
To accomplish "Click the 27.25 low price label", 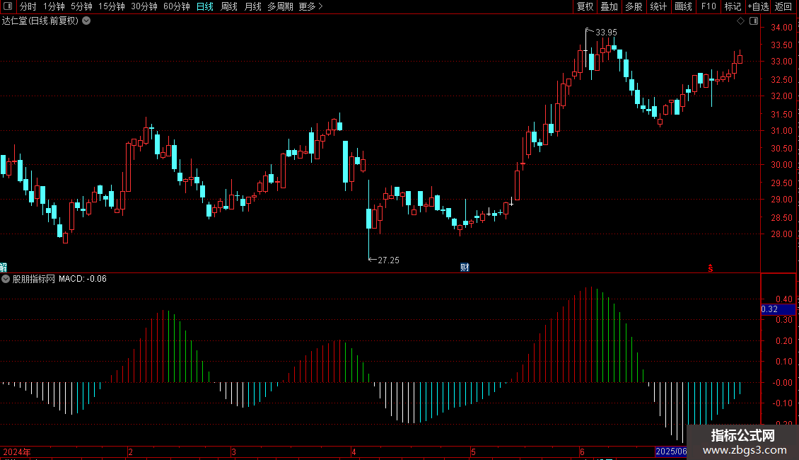I will point(388,260).
